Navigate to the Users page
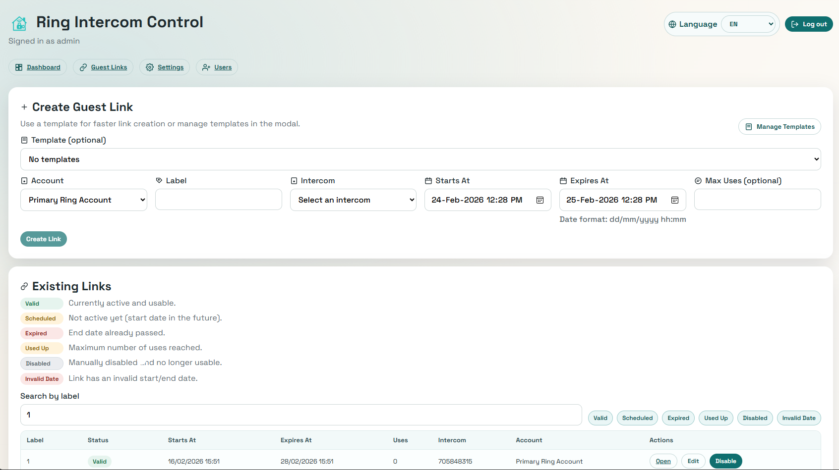 point(223,67)
